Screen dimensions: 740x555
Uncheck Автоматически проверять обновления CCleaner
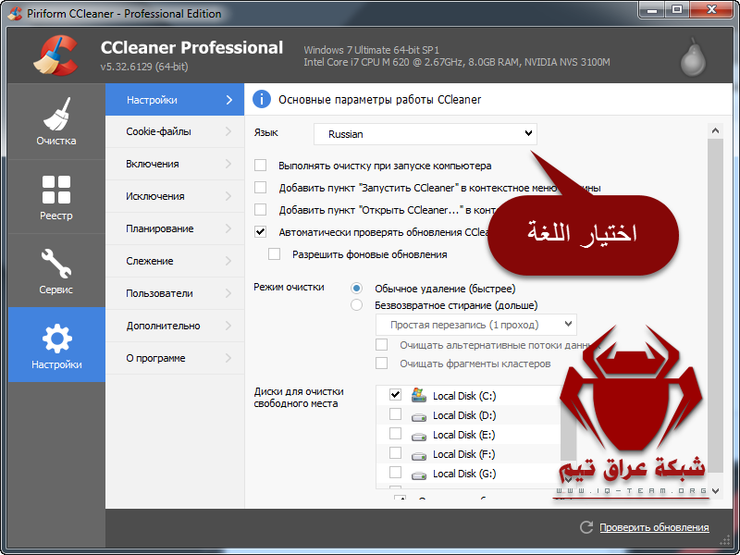coord(260,232)
